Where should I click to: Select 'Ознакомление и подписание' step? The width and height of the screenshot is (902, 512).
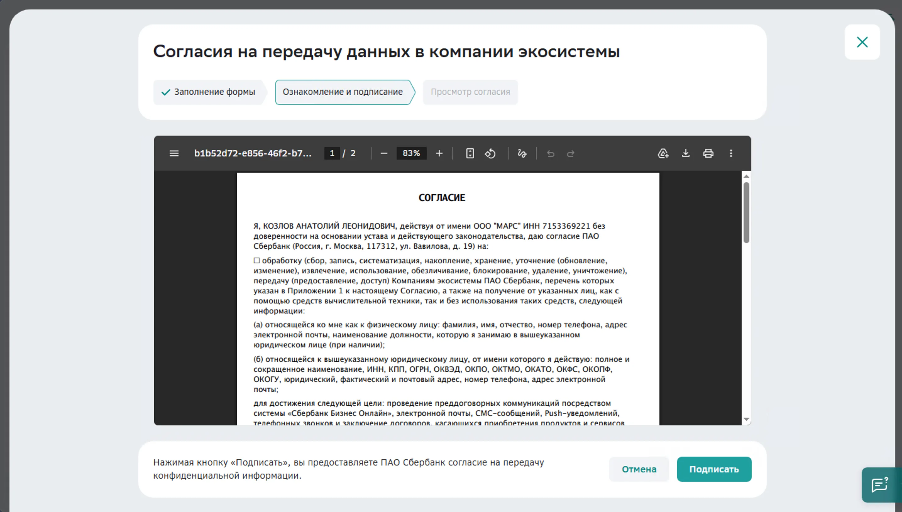[345, 92]
